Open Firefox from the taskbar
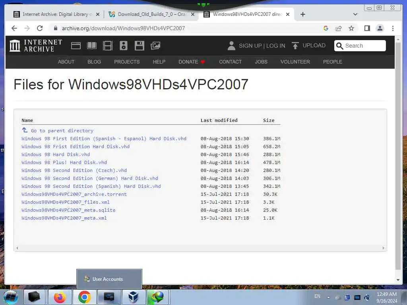 click(60, 297)
